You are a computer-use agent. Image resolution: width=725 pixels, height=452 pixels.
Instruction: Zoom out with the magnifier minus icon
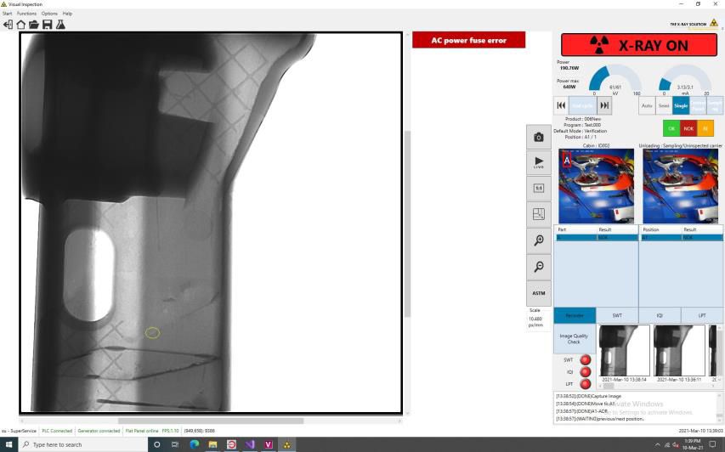coord(538,267)
